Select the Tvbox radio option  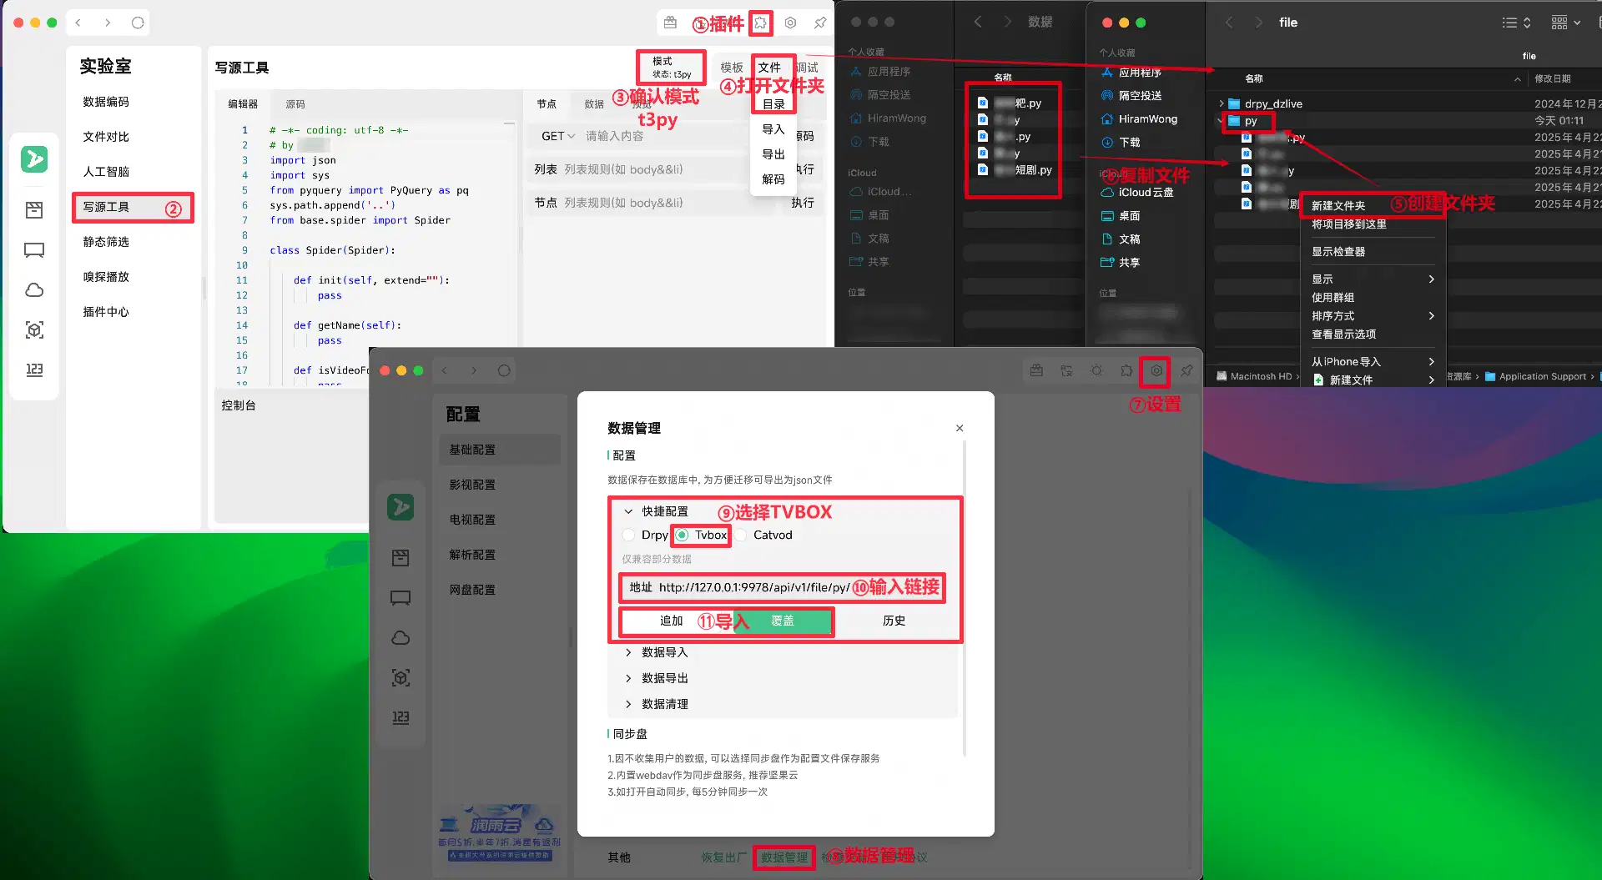click(703, 535)
